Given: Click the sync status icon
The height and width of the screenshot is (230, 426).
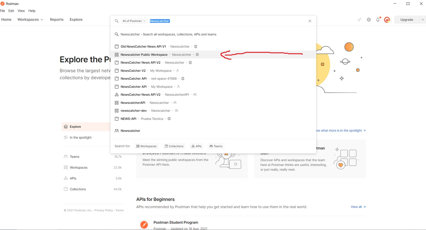Looking at the screenshot, I should 359,20.
